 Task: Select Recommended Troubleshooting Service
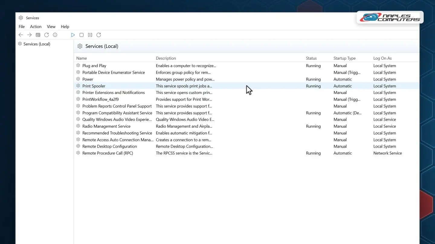point(117,133)
